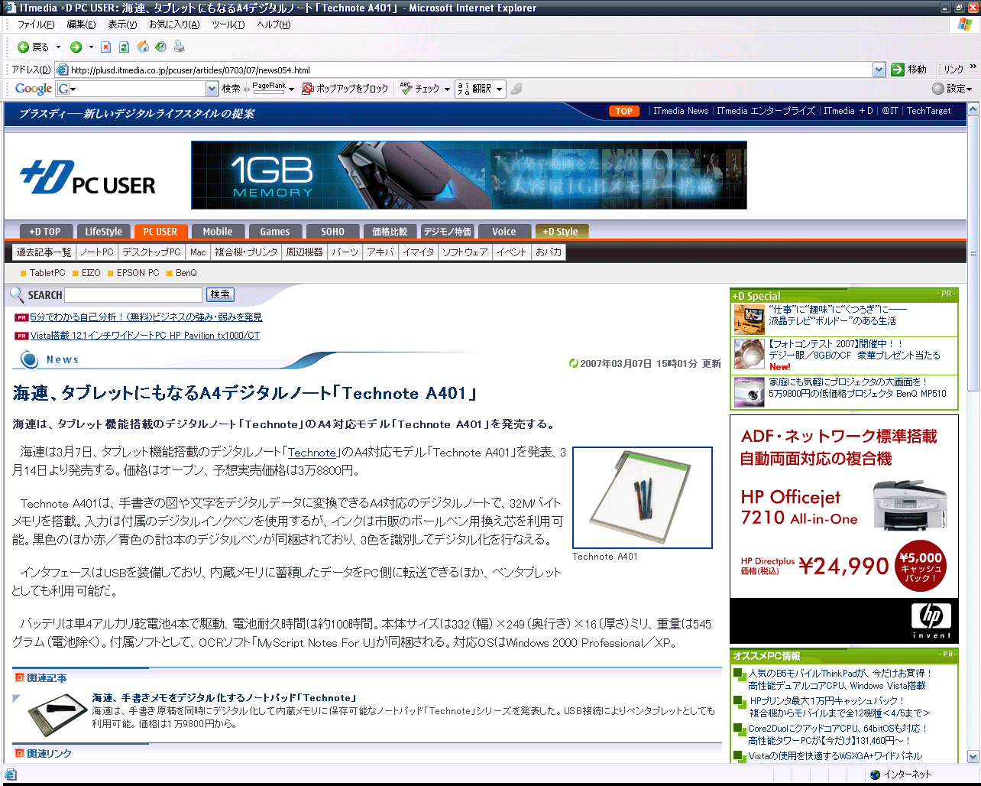981x786 pixels.
Task: Click the highlighter pen icon on Google toolbar
Action: 516,89
